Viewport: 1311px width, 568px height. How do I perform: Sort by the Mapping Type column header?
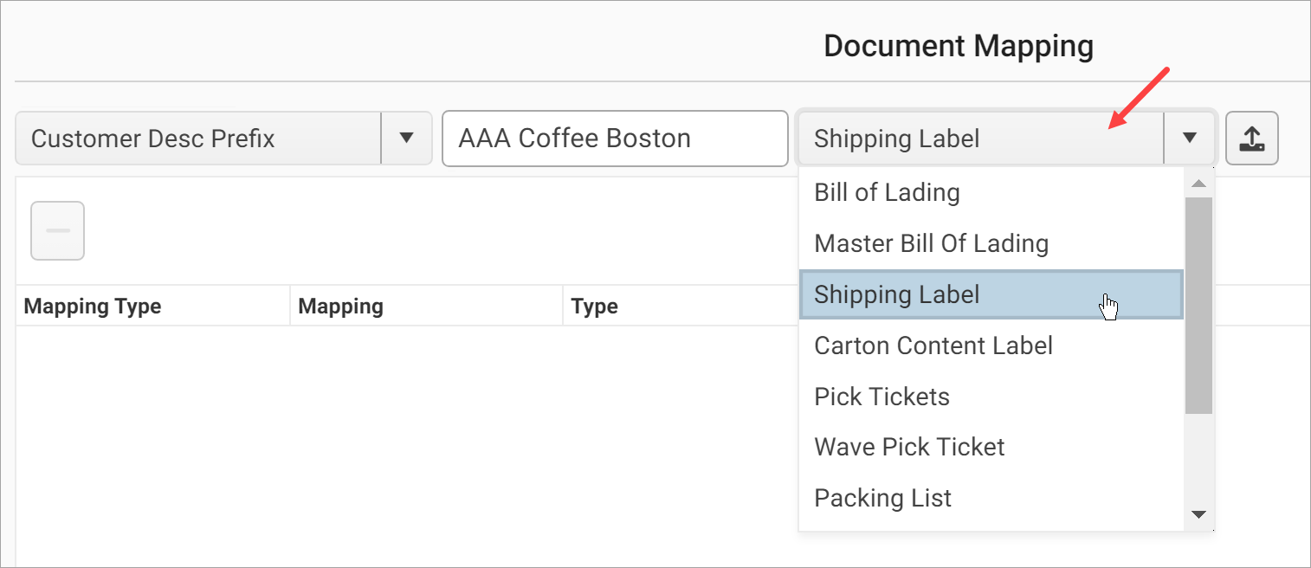(92, 306)
